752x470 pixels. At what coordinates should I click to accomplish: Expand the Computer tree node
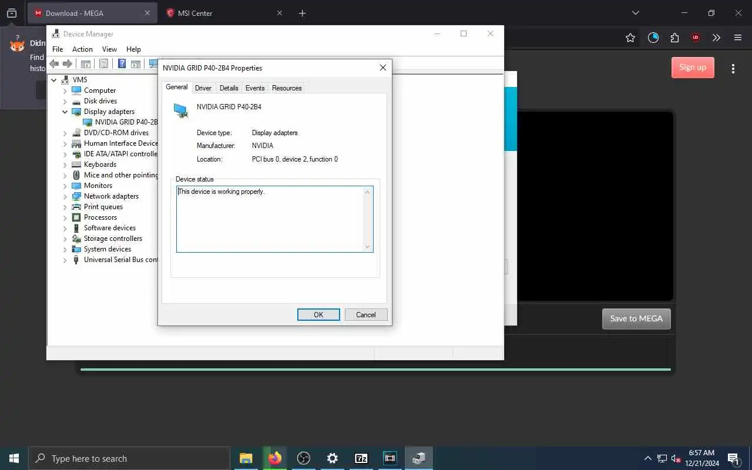pyautogui.click(x=65, y=90)
